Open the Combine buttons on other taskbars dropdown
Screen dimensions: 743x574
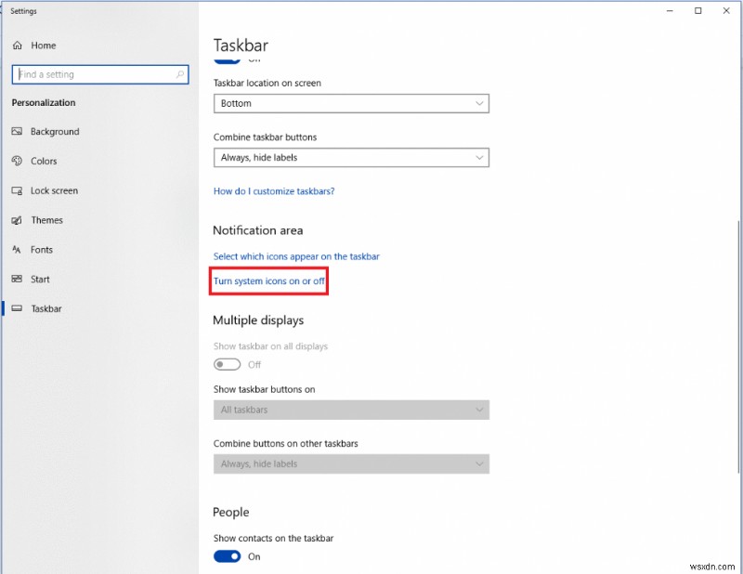coord(351,463)
